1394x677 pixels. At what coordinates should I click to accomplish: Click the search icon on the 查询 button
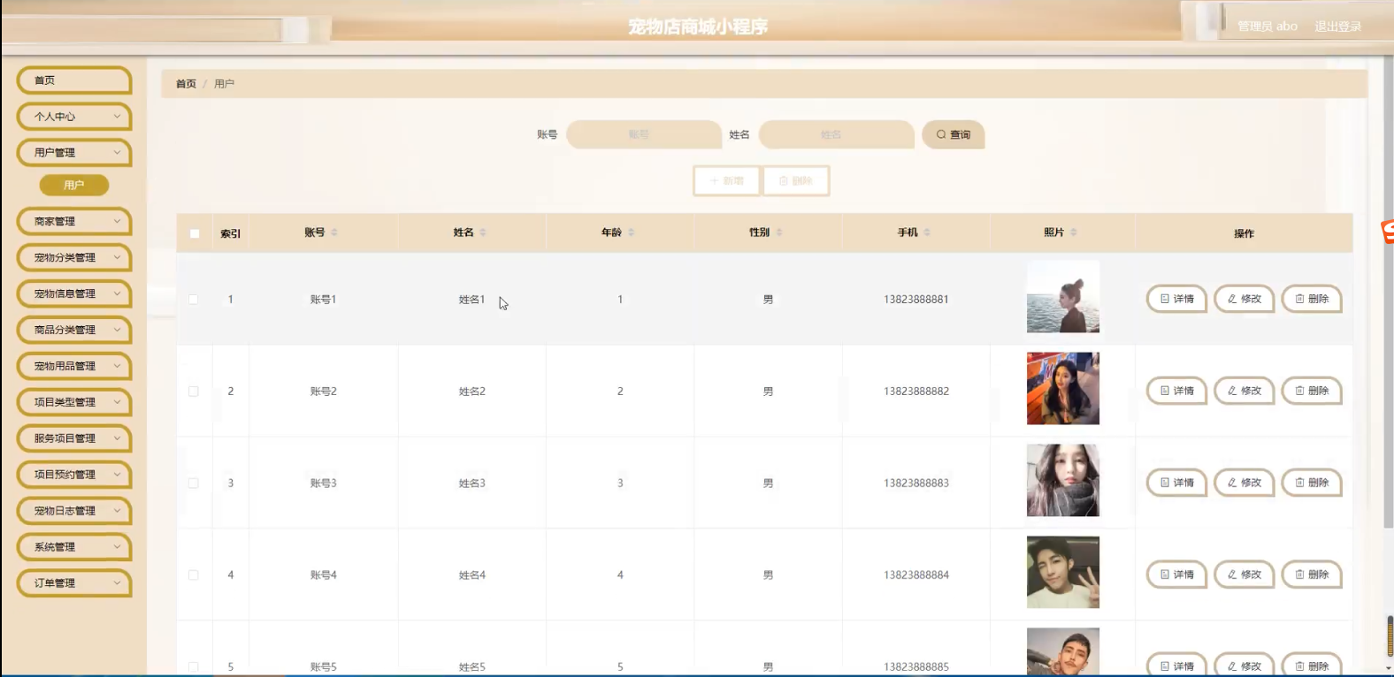coord(941,135)
